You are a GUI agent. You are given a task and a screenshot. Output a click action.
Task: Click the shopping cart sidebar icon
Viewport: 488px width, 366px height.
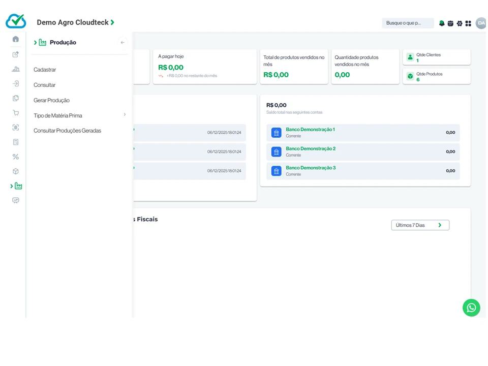pyautogui.click(x=16, y=113)
